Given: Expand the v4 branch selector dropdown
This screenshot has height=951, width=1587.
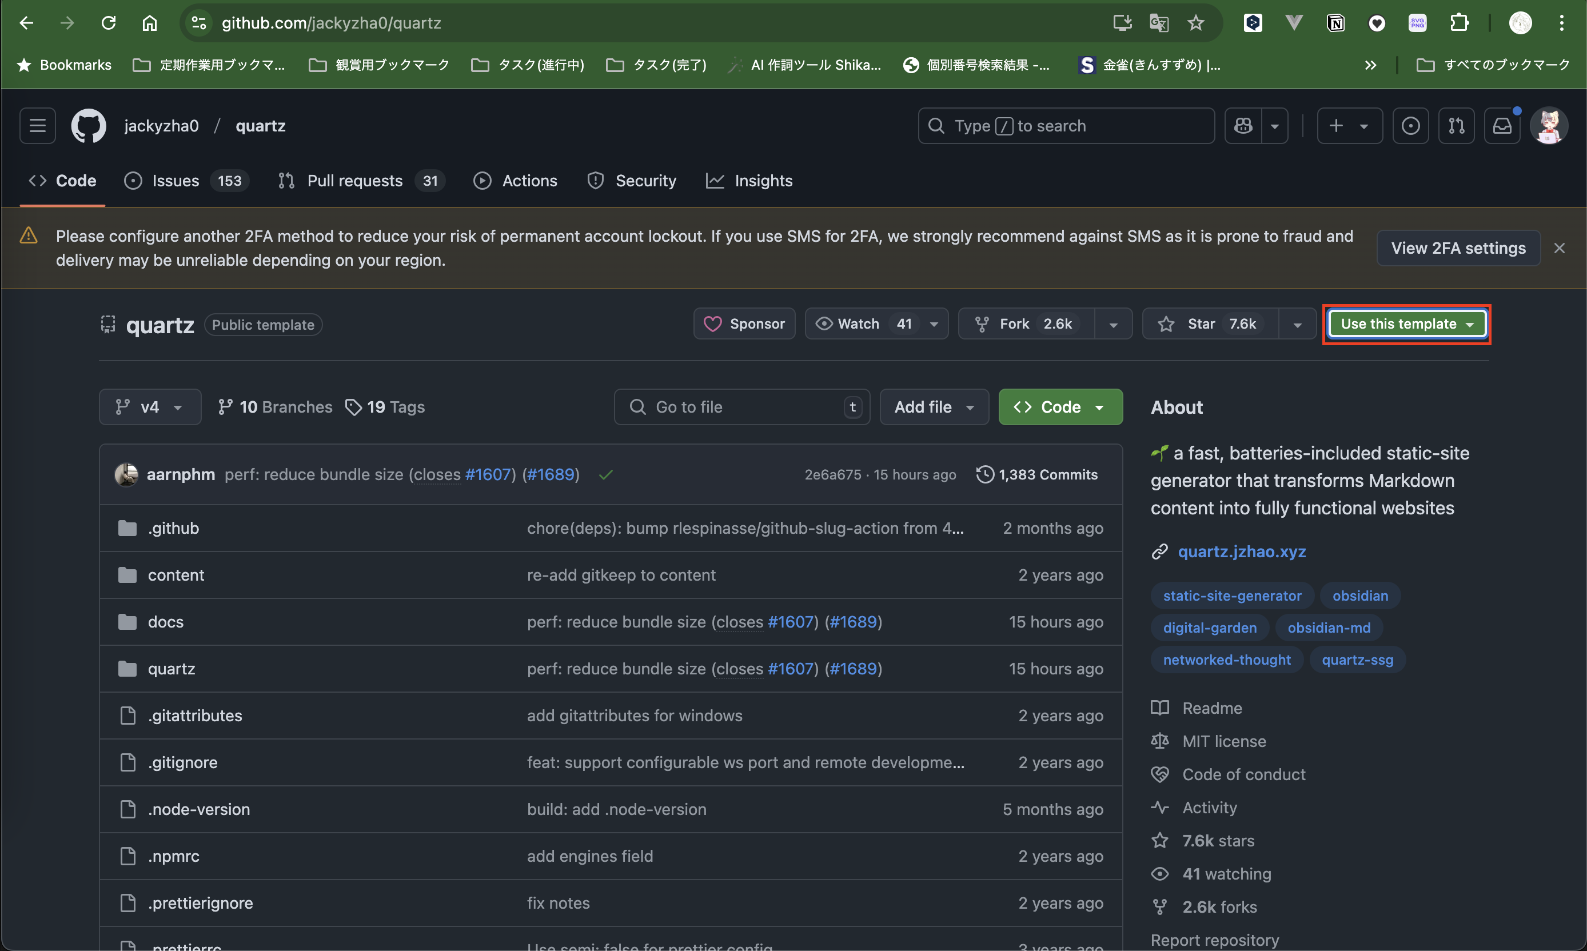Looking at the screenshot, I should [x=150, y=407].
